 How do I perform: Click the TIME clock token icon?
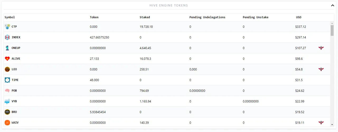[7, 80]
